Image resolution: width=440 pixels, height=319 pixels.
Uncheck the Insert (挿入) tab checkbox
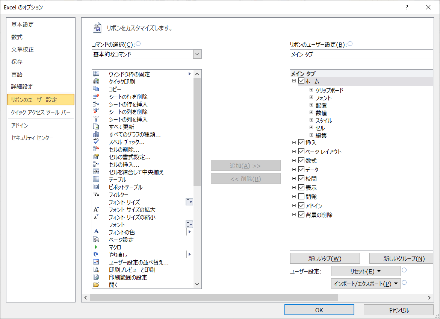[x=301, y=143]
